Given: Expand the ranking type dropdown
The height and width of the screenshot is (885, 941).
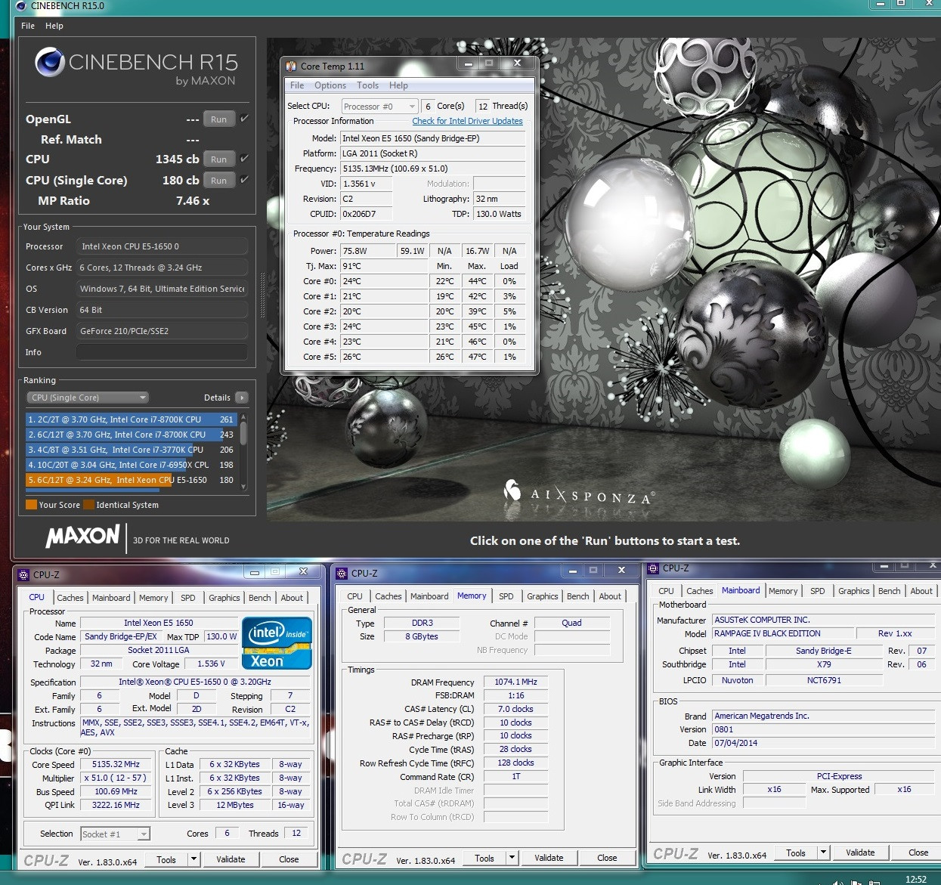Looking at the screenshot, I should coord(88,398).
